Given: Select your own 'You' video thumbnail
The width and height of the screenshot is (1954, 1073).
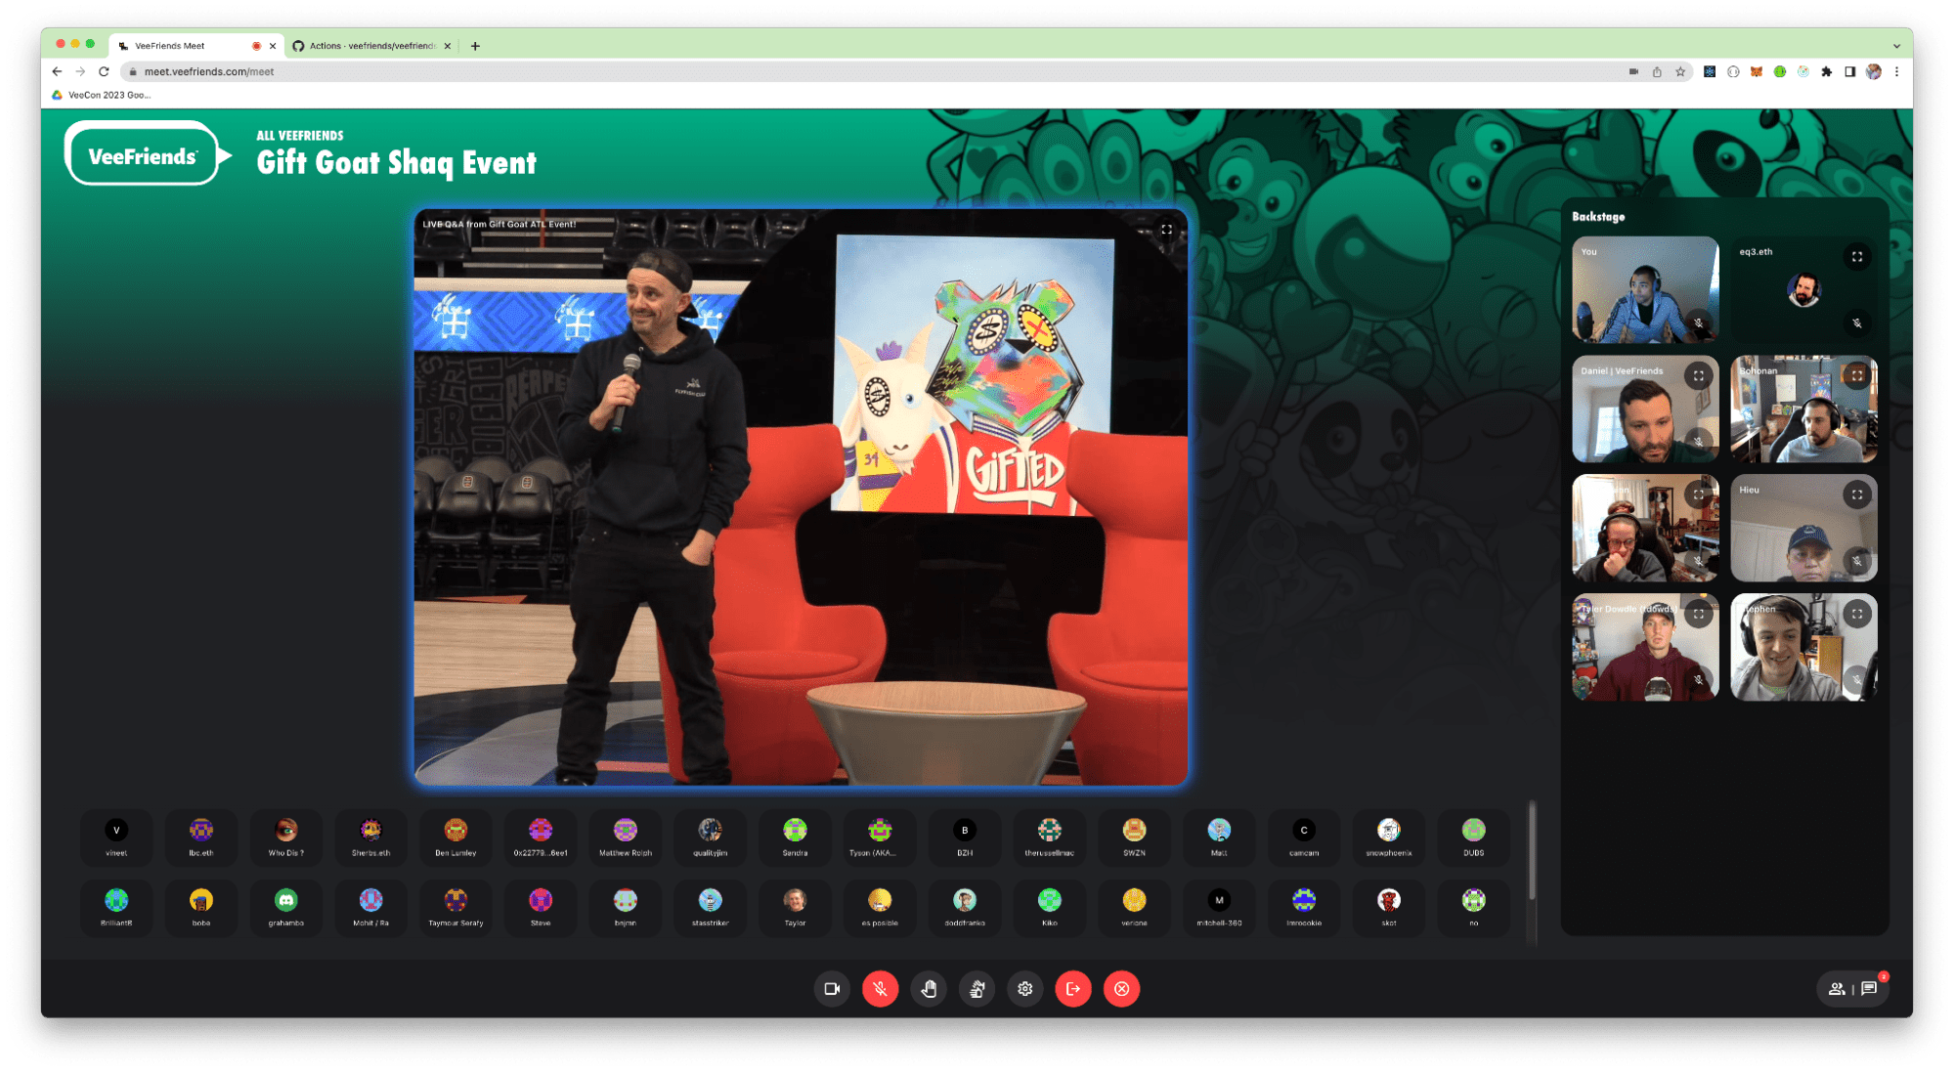Looking at the screenshot, I should pyautogui.click(x=1645, y=290).
